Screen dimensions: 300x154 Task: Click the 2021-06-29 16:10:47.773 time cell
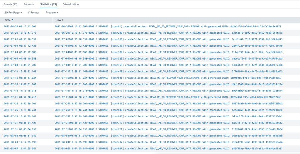(20, 33)
